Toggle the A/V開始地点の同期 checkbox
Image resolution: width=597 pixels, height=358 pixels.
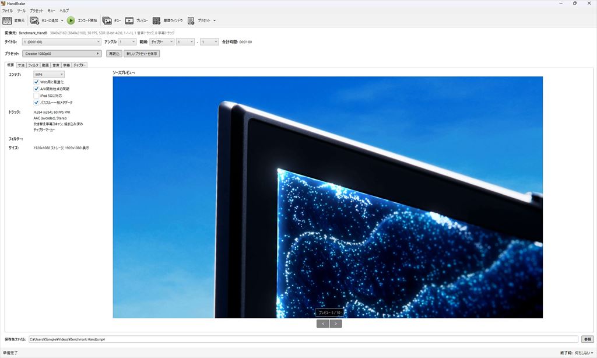[37, 89]
